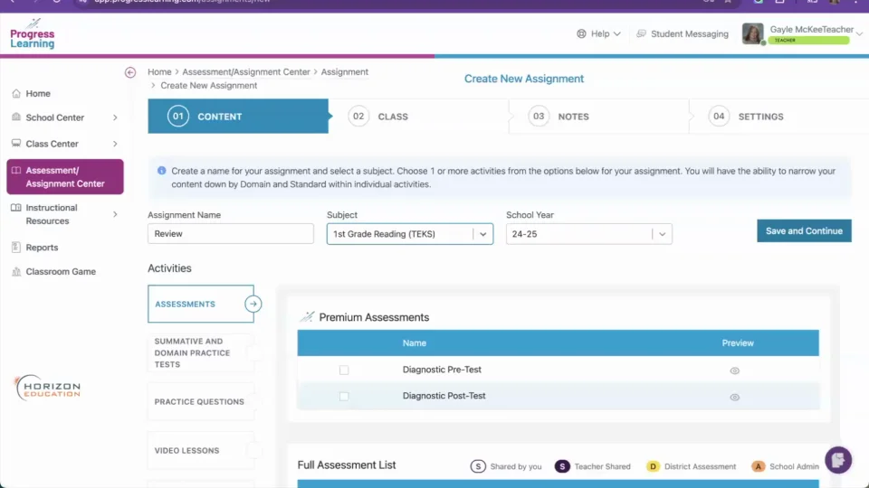Check the Diagnostic Post-Test checkbox
Viewport: 869px width, 488px height.
click(x=344, y=396)
